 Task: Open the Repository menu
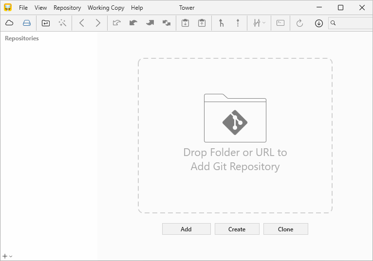[x=67, y=8]
